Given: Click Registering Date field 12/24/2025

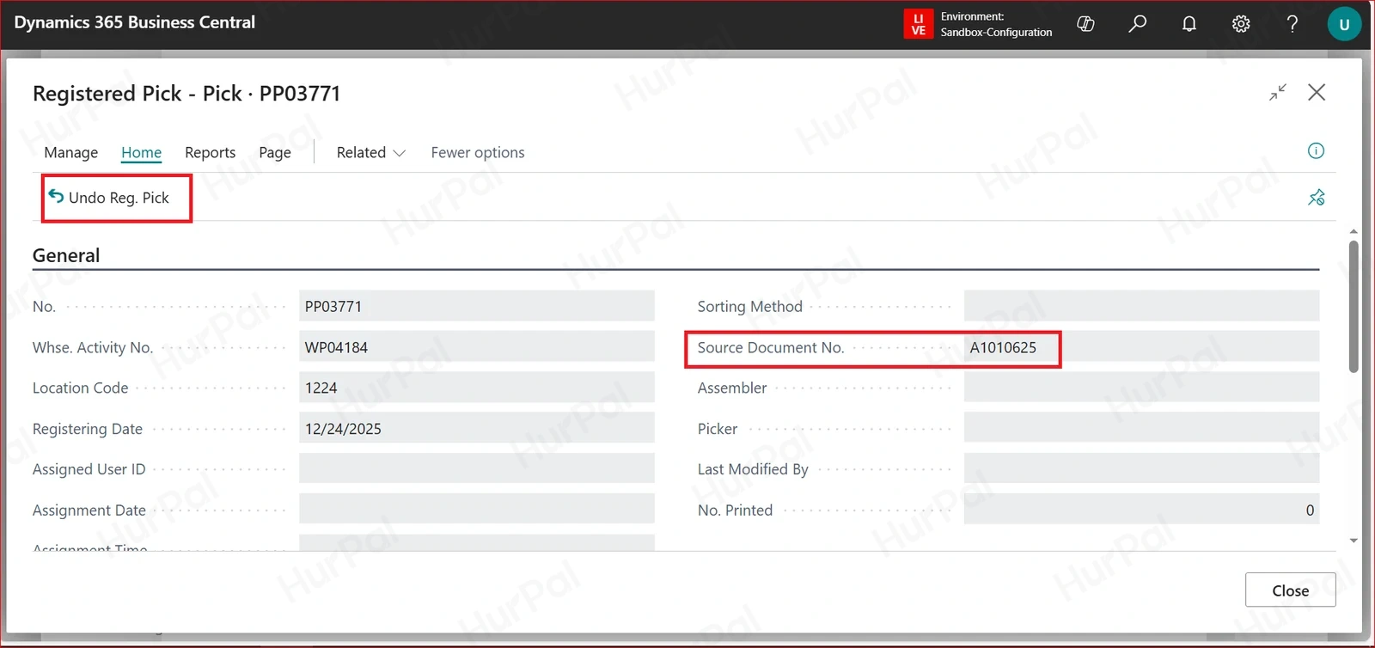Looking at the screenshot, I should pos(476,428).
